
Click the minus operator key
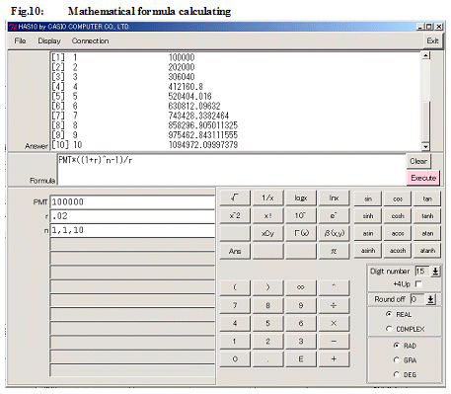[x=334, y=342]
